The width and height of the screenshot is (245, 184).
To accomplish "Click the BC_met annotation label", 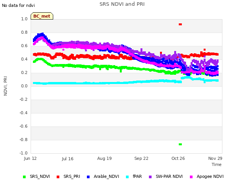I will pos(42,16).
